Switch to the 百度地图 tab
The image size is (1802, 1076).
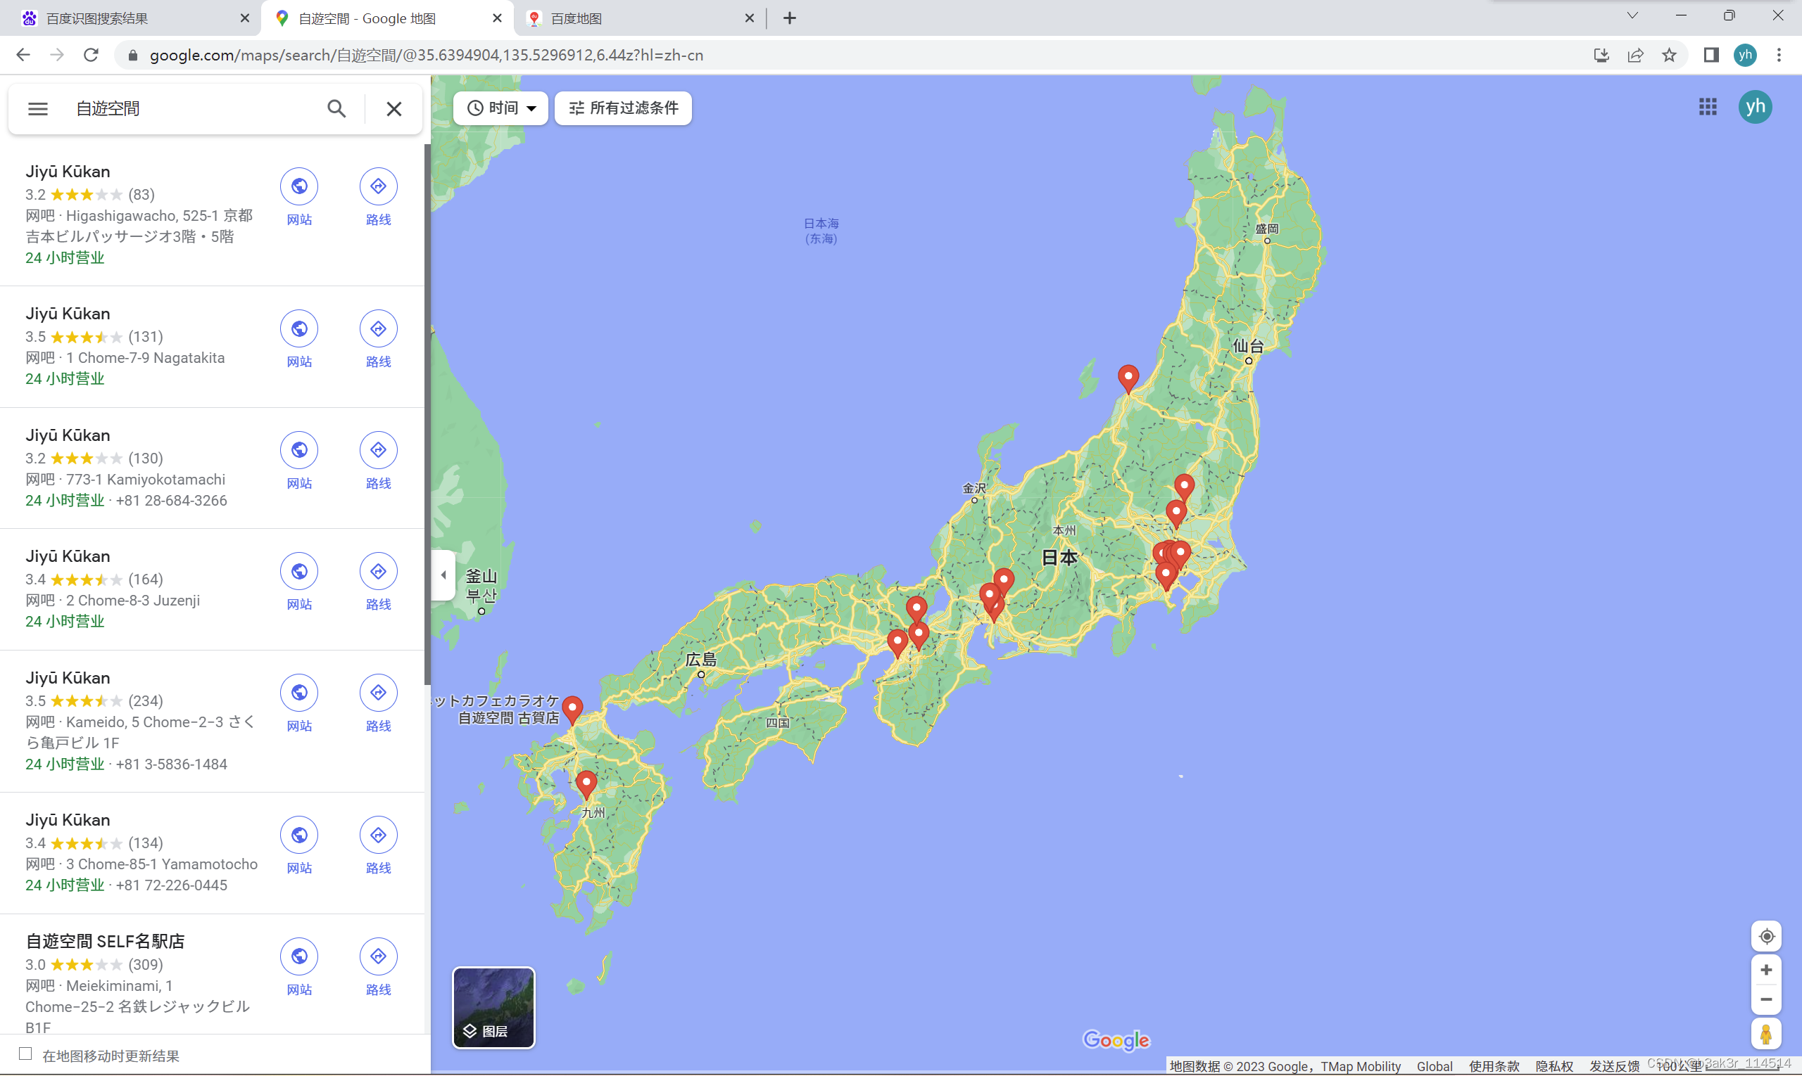577,18
